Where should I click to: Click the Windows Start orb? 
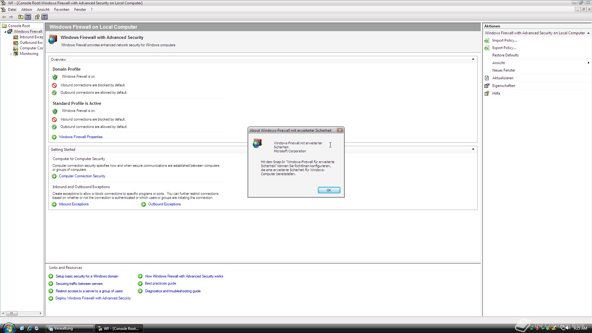click(9, 328)
